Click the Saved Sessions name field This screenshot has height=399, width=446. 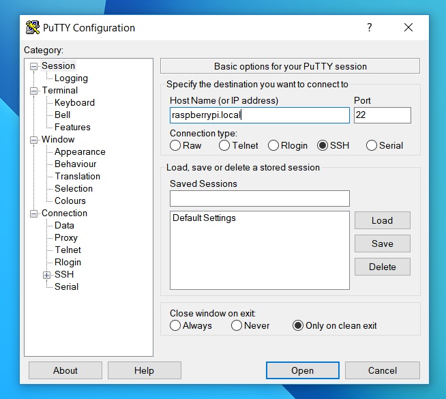click(x=259, y=198)
